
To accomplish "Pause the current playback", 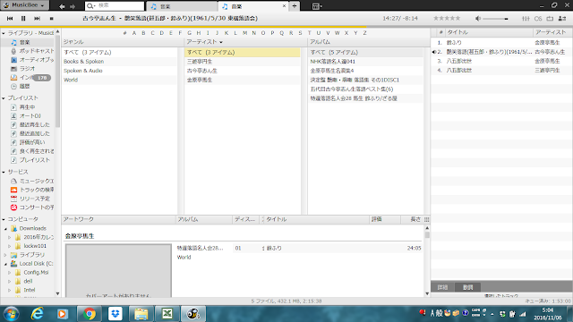I will pyautogui.click(x=23, y=18).
